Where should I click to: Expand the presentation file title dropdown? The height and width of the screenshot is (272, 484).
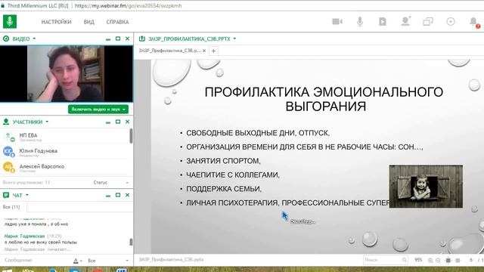[234, 39]
